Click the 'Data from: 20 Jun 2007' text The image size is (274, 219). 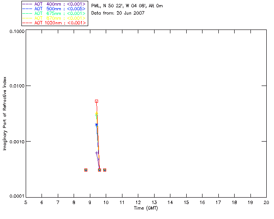click(x=118, y=13)
